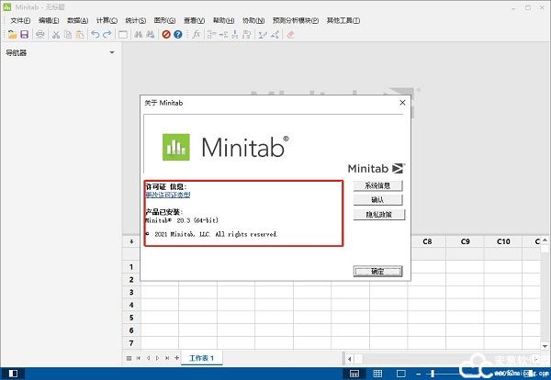This screenshot has width=551, height=380.
Task: Click the vertical scrollbar down arrow
Action: click(545, 346)
